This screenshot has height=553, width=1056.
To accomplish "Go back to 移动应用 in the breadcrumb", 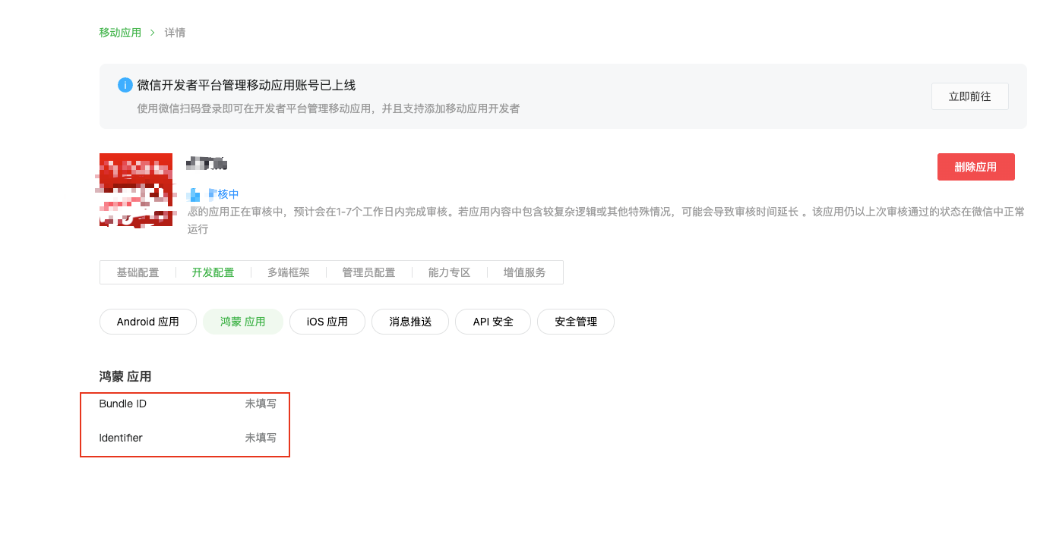I will [120, 33].
